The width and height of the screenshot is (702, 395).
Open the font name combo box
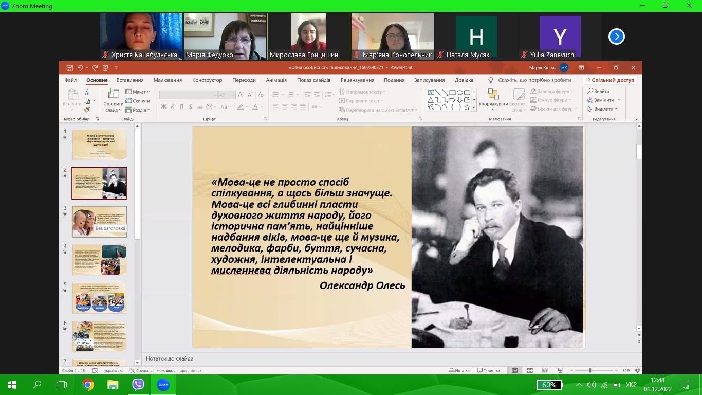(x=189, y=95)
